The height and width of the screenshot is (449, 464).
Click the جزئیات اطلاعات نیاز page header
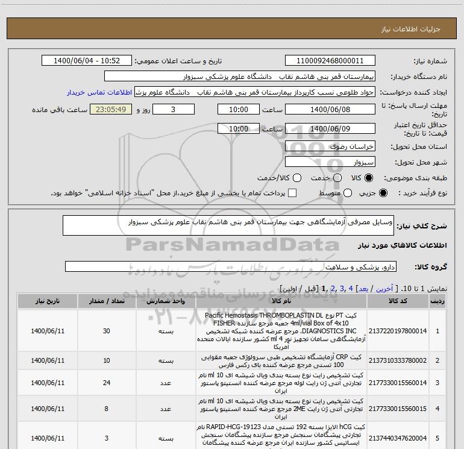coord(411,29)
